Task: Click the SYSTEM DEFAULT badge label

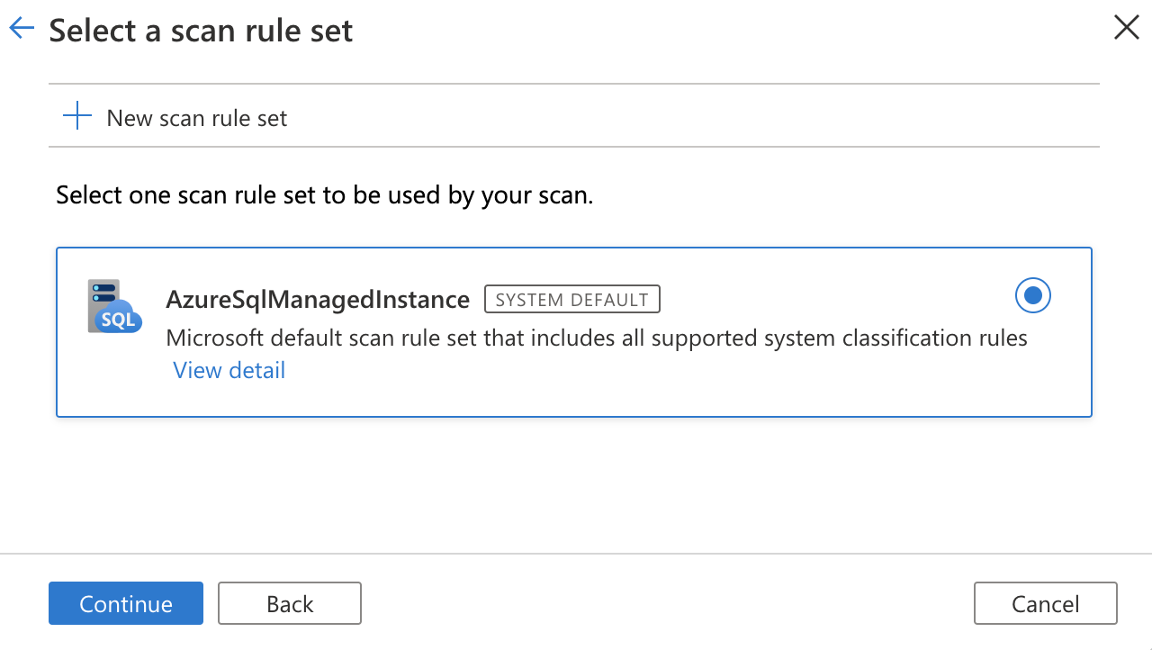Action: tap(571, 298)
